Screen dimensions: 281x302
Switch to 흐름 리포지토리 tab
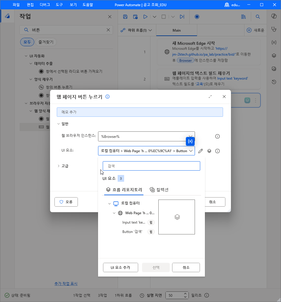point(124,190)
